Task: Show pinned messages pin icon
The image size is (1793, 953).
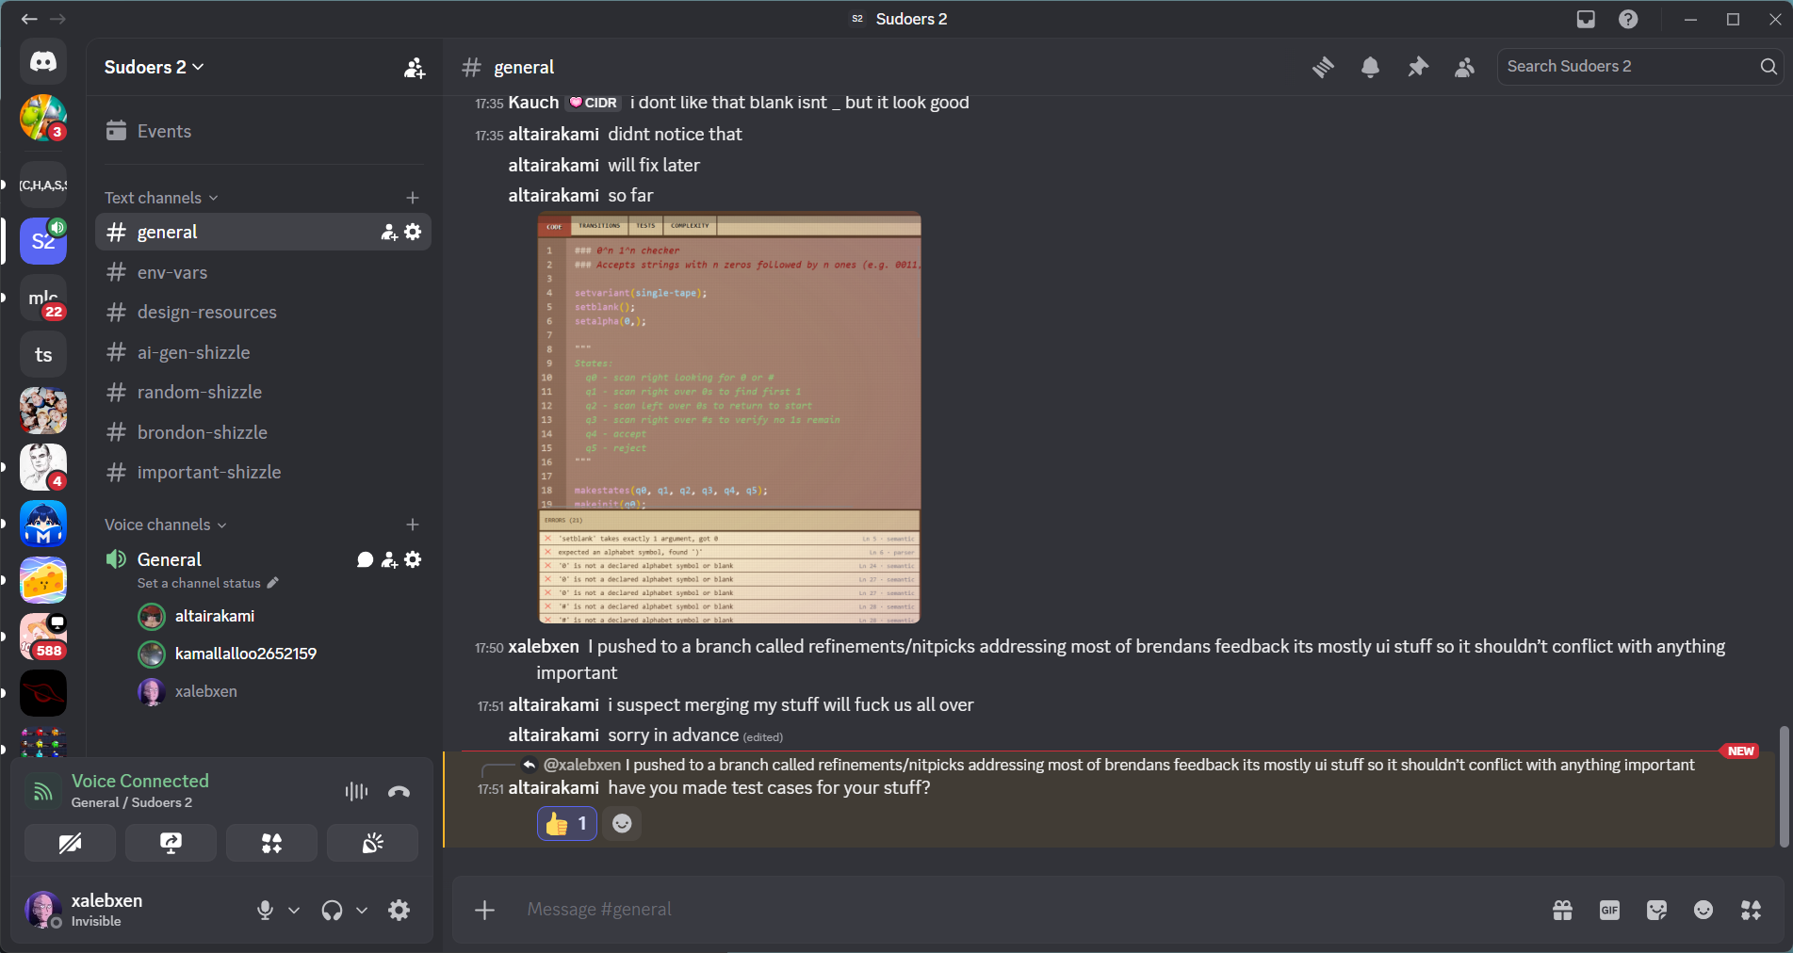Action: click(x=1417, y=67)
